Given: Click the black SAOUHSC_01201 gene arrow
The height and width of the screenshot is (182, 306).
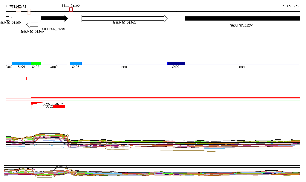Looking at the screenshot, I should 54,18.
